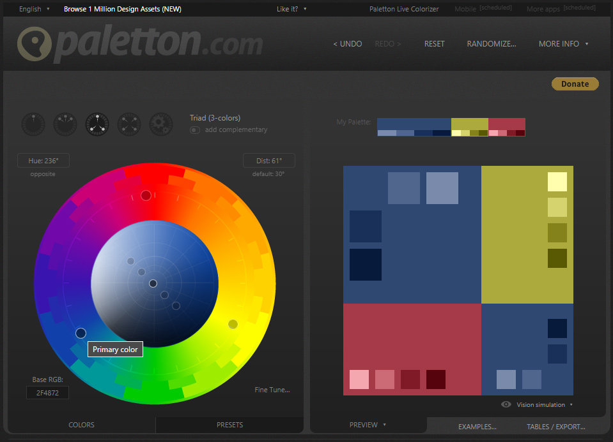Expand the MORE INFO menu
This screenshot has width=613, height=442.
point(563,44)
